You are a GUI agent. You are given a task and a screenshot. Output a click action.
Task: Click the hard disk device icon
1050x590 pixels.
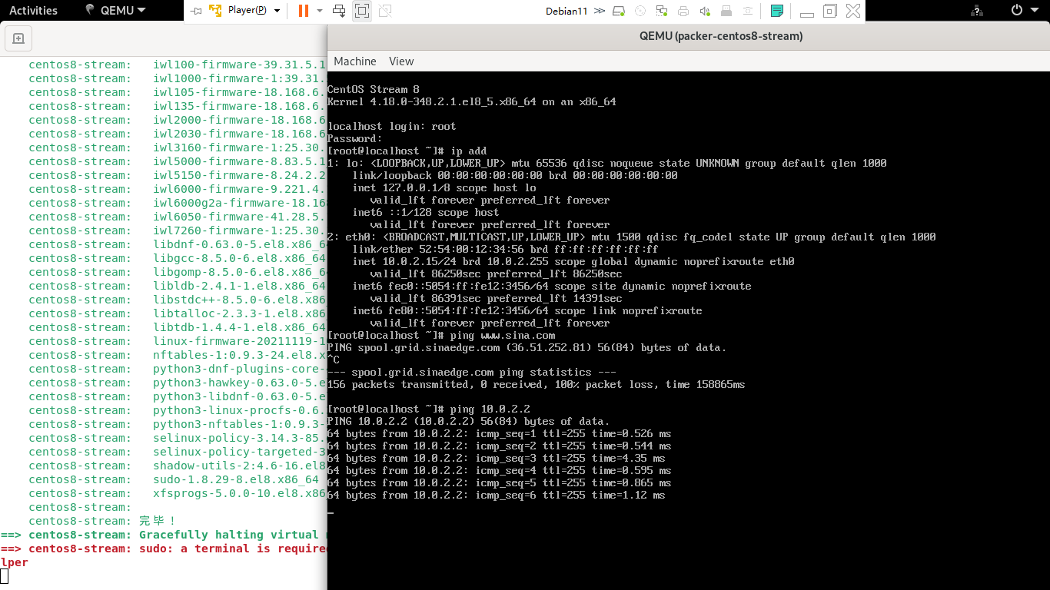(620, 11)
